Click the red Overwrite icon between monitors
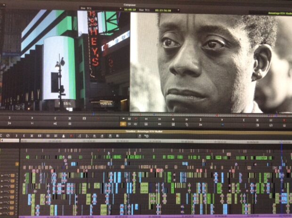 point(136,119)
